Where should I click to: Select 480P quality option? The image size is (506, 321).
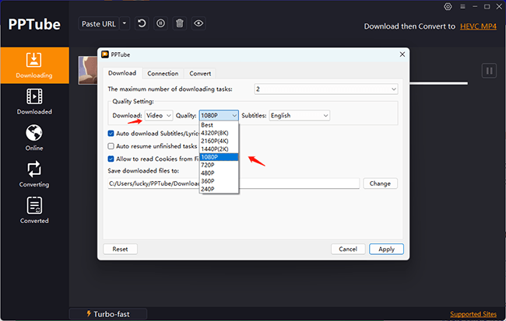(x=219, y=173)
